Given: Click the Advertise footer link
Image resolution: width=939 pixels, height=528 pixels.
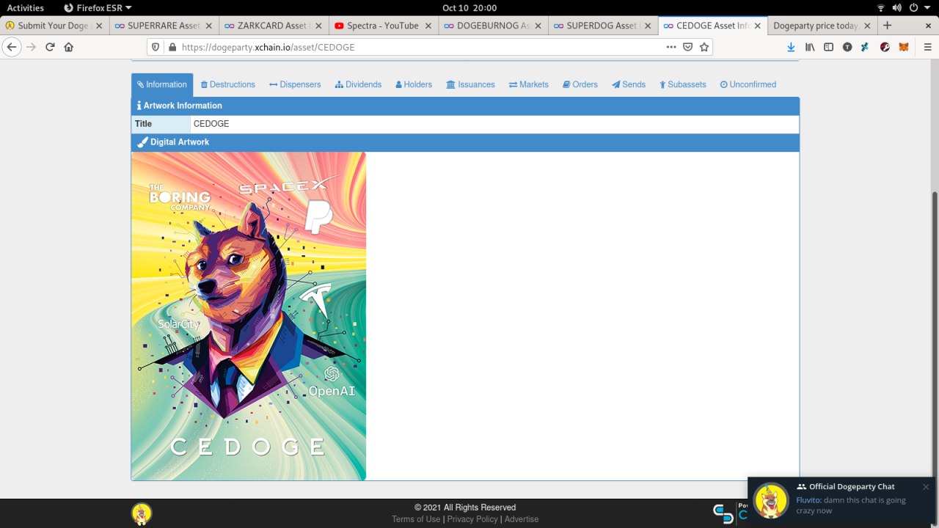Looking at the screenshot, I should coord(522,519).
